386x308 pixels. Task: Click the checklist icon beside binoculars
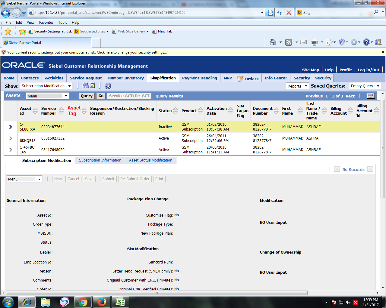pyautogui.click(x=93, y=86)
